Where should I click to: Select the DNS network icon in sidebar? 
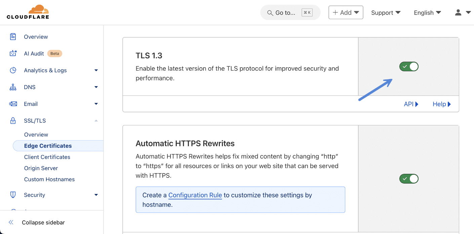(12, 87)
